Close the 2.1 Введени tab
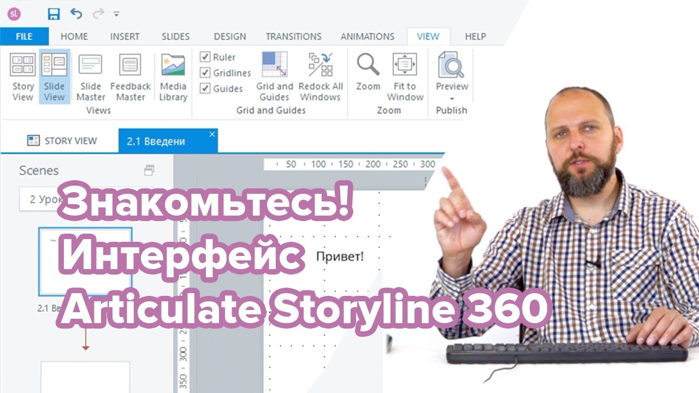 click(212, 134)
